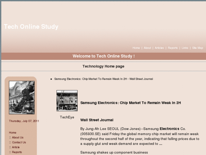Viewport: 206px width, 155px height.
Task: Open Reports in the sidebar menu
Action: (x=17, y=152)
